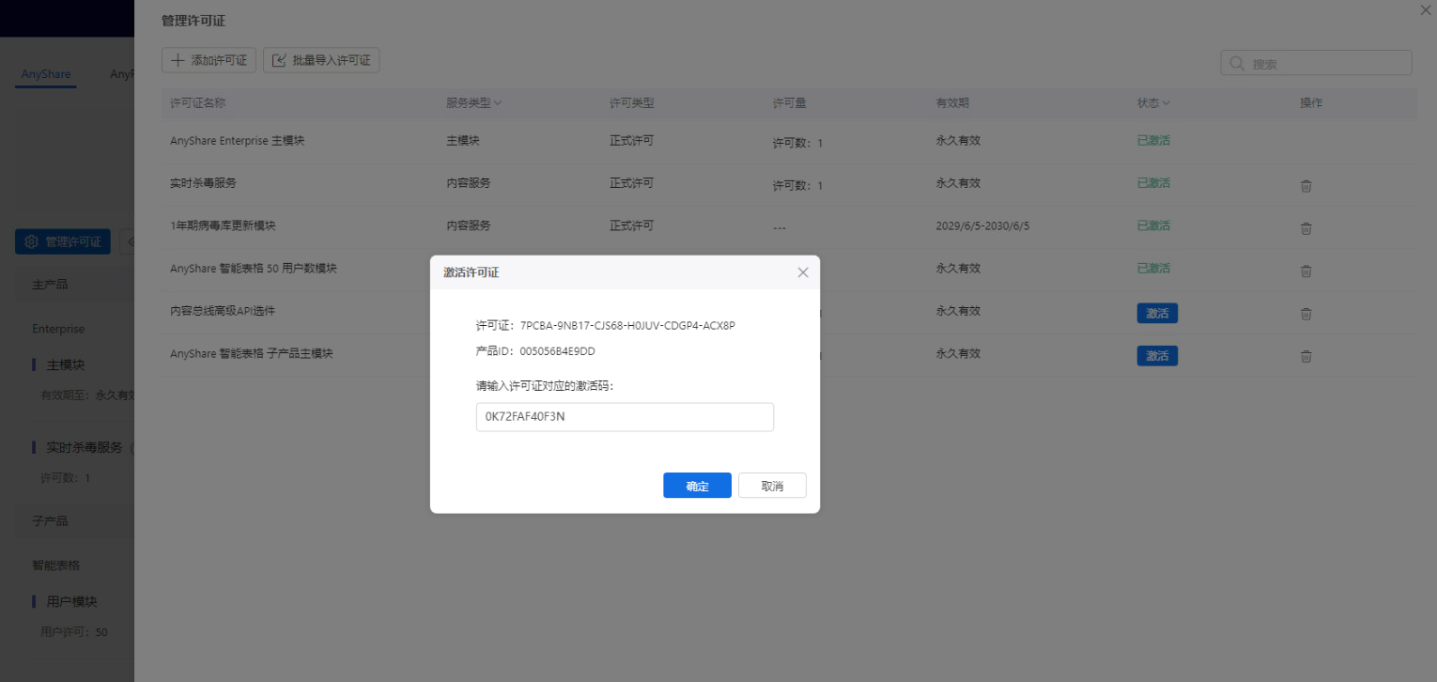
Task: Click 管理许可证 button in background page
Action: 63,241
